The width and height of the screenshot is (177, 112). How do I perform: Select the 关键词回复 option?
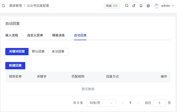pos(17,51)
